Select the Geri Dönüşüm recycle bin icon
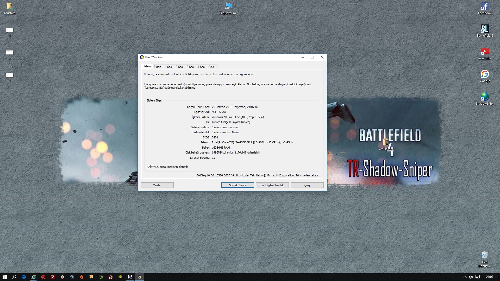500x281 pixels. tap(485, 259)
